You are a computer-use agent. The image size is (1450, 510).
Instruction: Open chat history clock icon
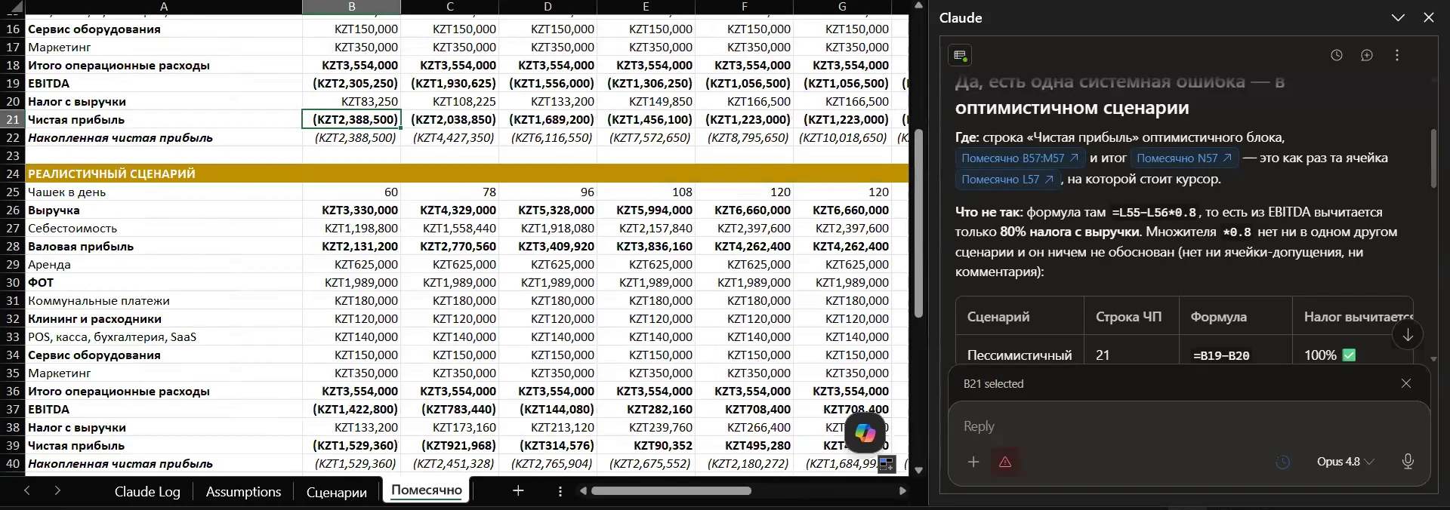tap(1336, 55)
